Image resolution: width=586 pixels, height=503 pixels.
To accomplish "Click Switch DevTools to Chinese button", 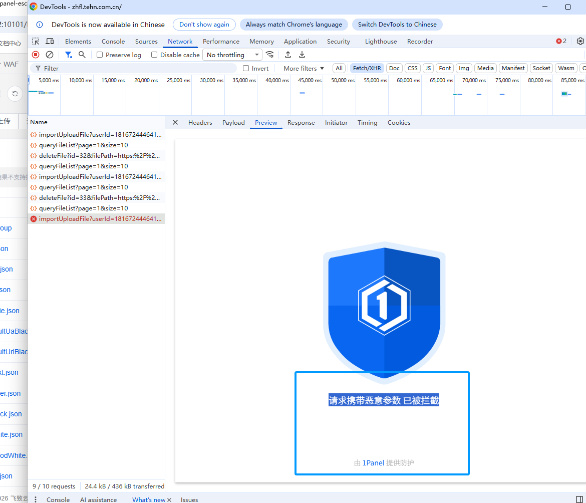I will click(397, 25).
